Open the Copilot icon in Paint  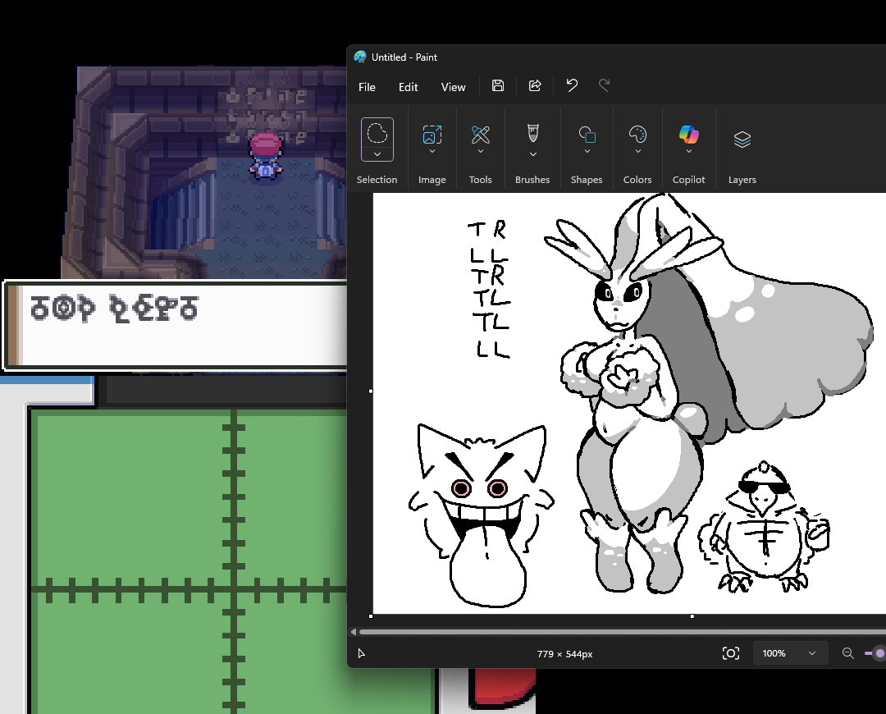click(689, 135)
